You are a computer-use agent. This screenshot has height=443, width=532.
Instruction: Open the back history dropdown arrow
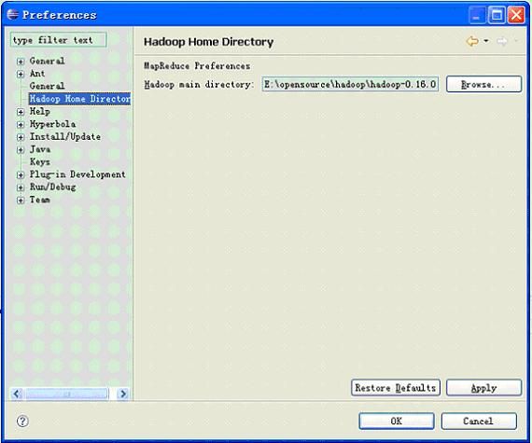pos(486,41)
